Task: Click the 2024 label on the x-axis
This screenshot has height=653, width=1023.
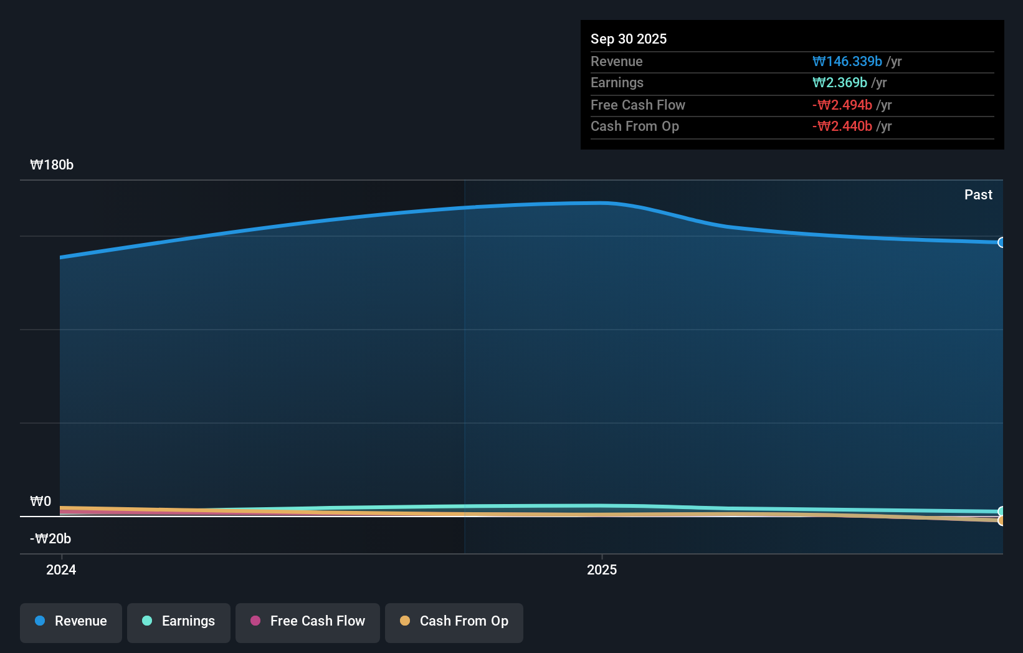Action: coord(60,569)
